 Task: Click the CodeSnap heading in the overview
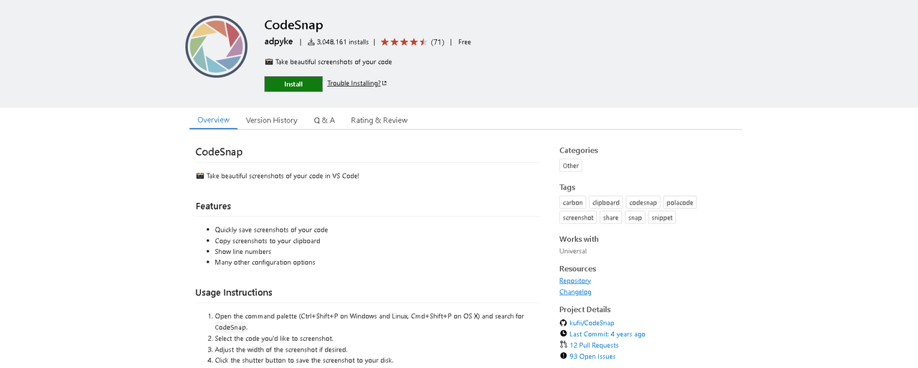tap(219, 152)
